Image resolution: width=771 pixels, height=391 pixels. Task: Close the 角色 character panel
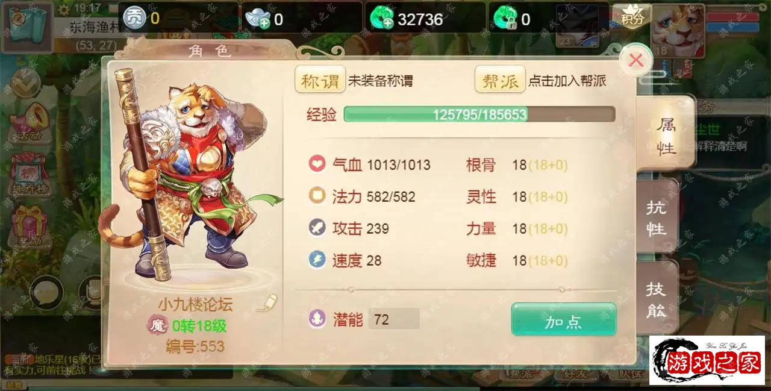[x=635, y=60]
